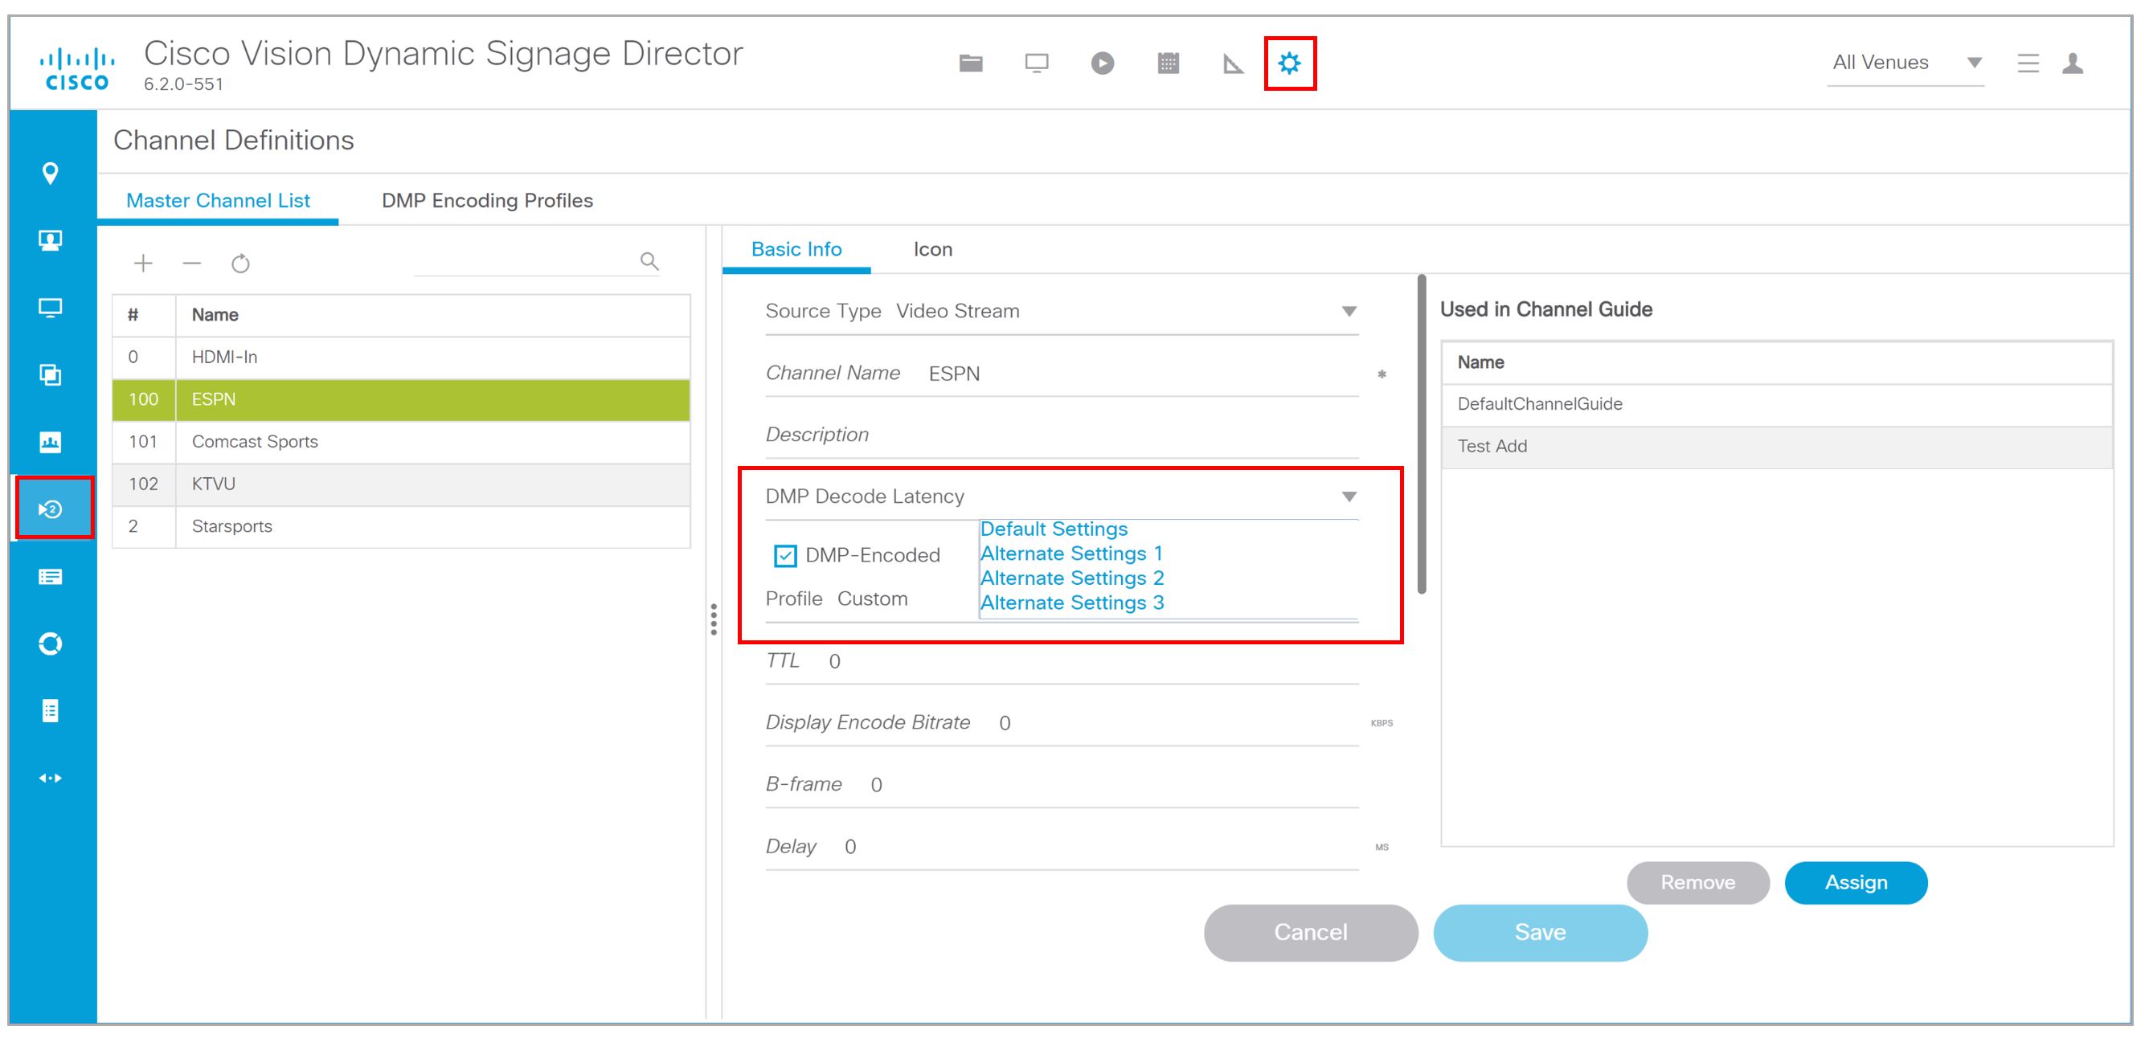Switch to Master Channel List tab

218,201
